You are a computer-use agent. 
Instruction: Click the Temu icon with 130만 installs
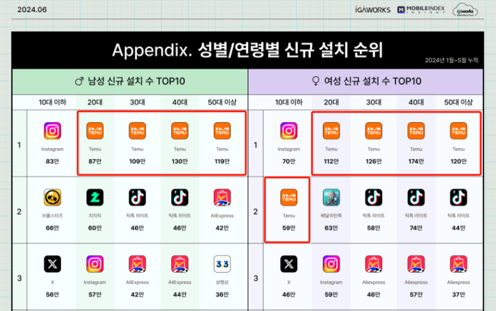click(x=180, y=131)
